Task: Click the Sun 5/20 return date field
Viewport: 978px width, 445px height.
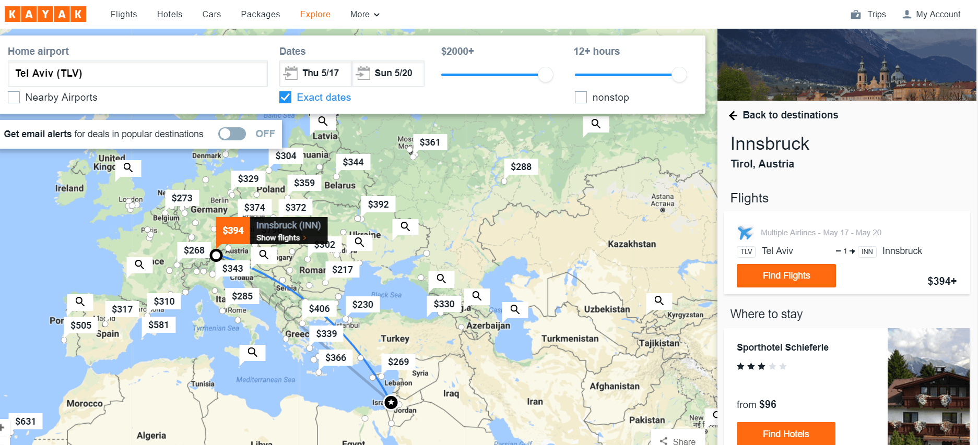Action: [x=388, y=74]
